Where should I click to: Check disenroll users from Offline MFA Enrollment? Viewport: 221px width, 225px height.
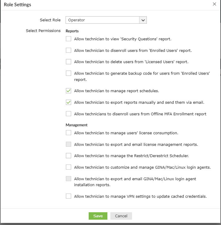69,114
